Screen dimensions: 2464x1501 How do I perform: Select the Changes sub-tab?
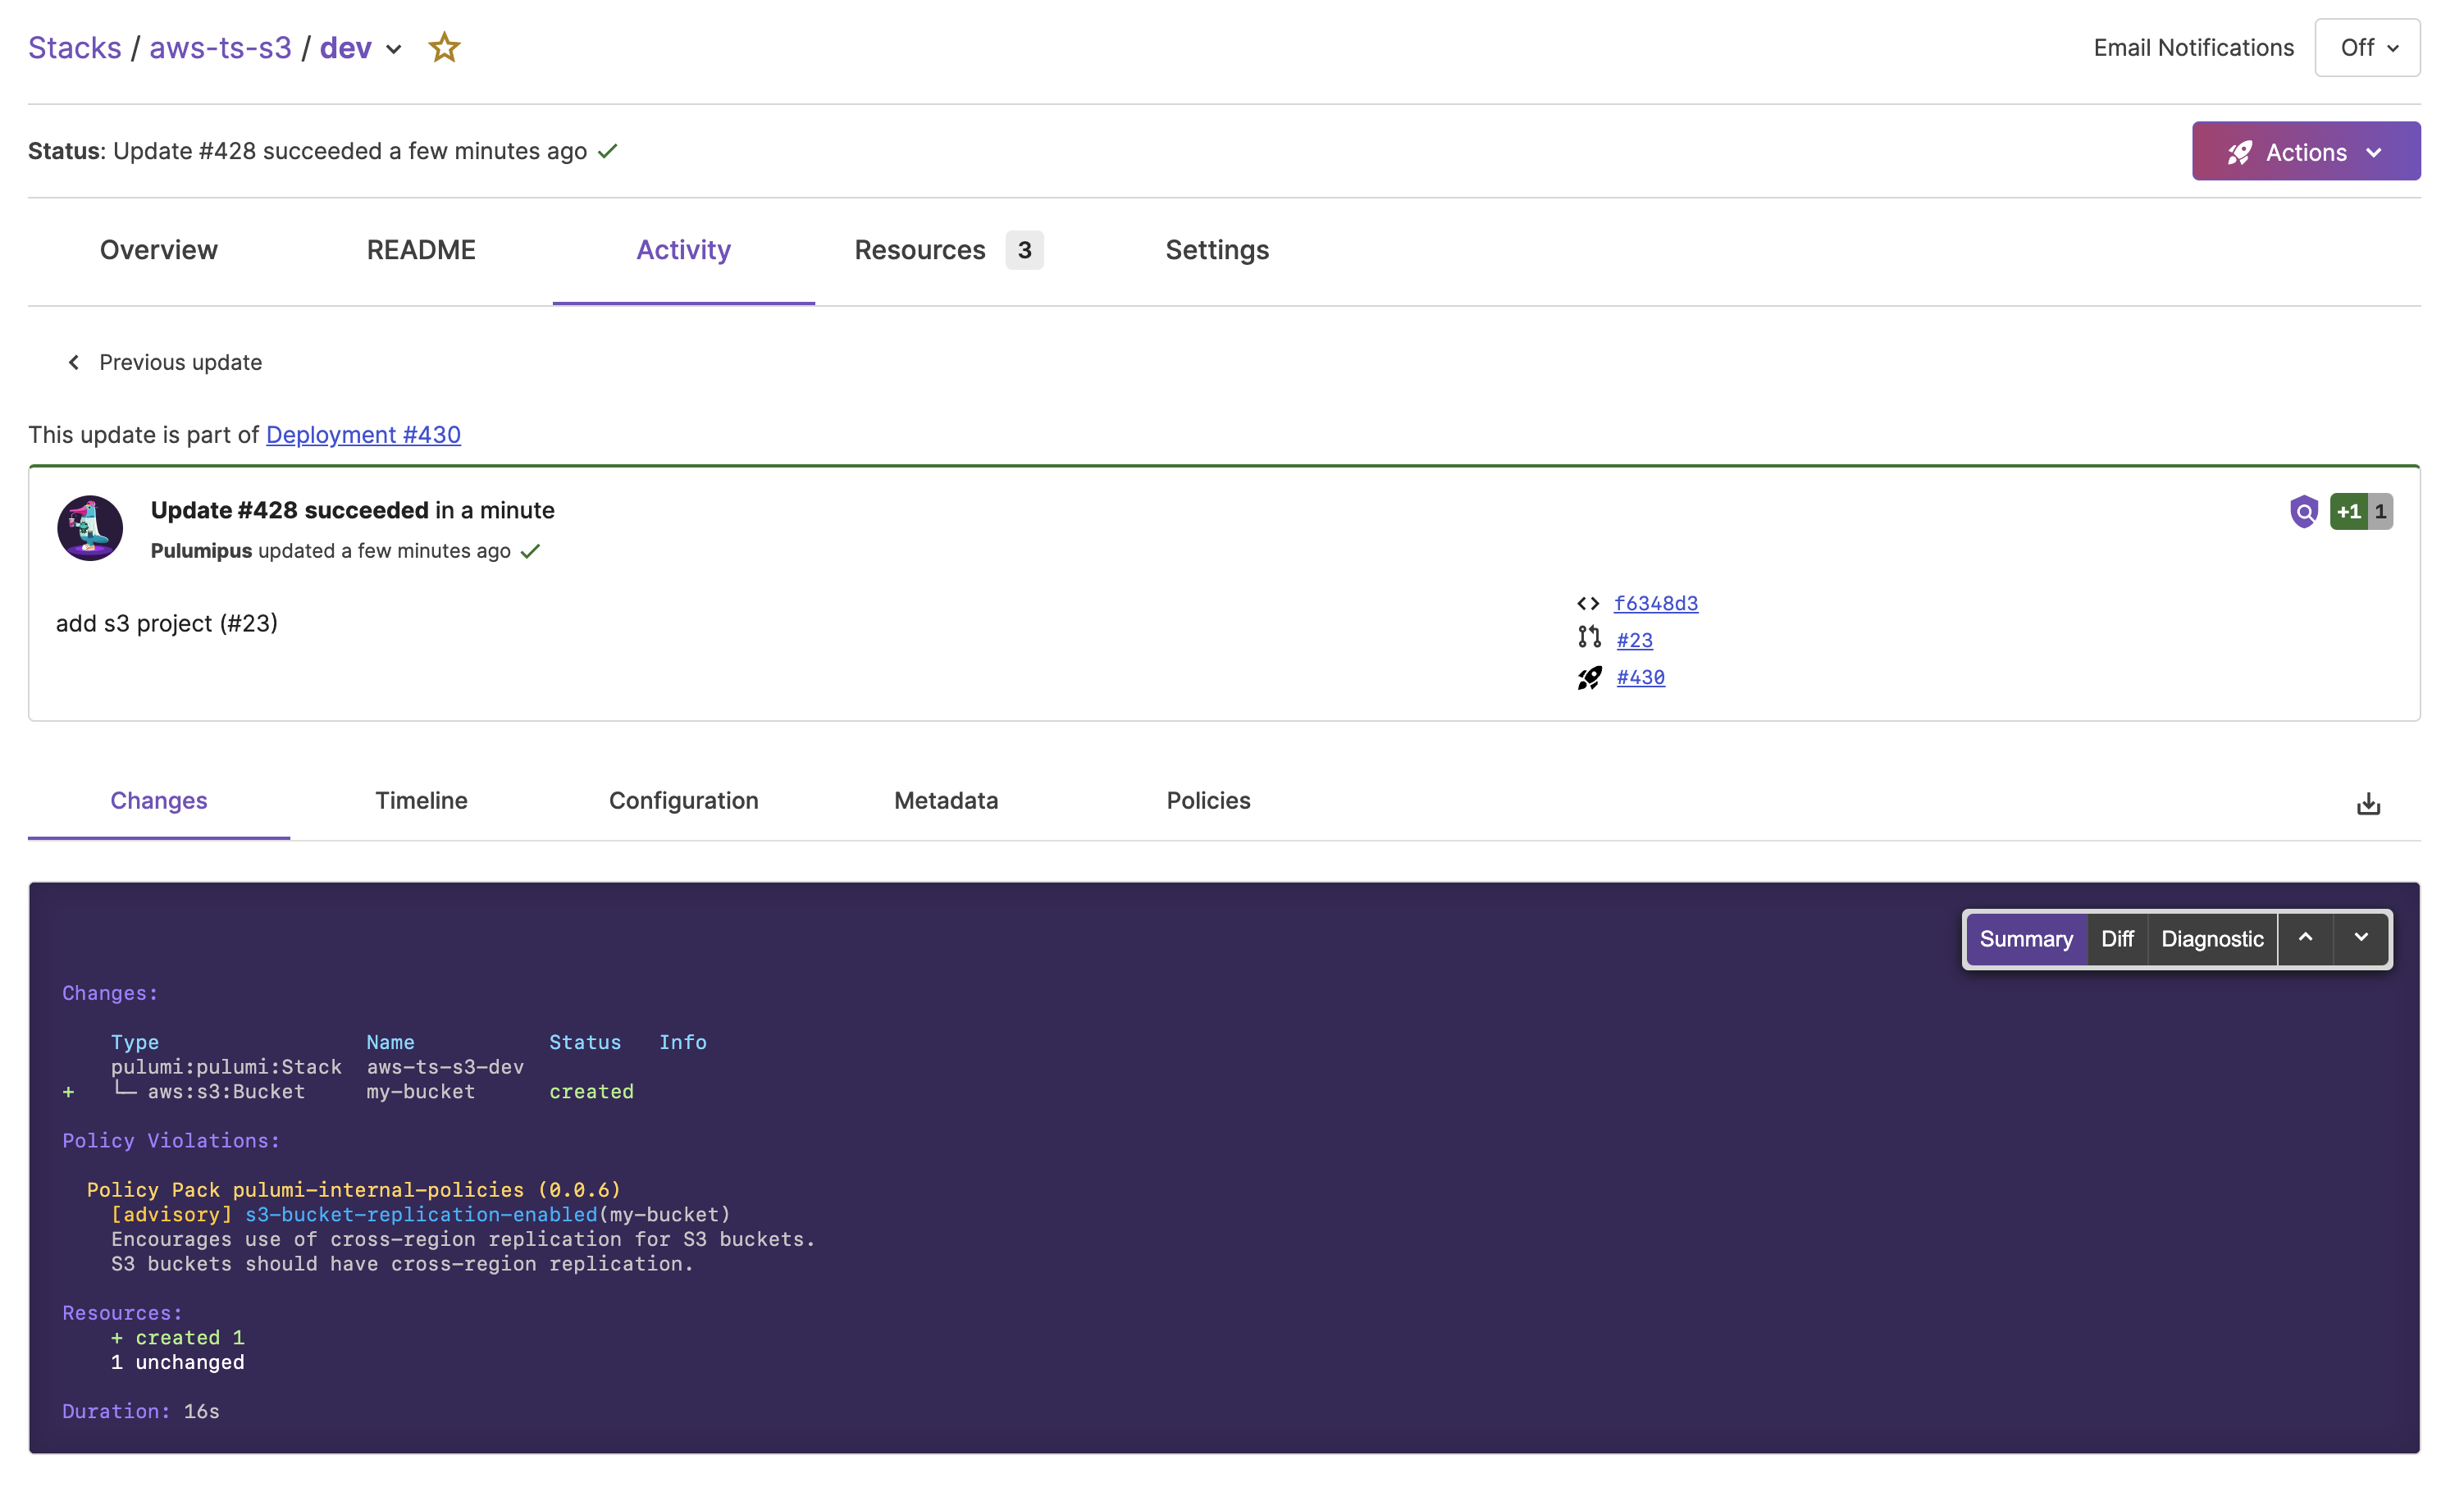click(159, 800)
